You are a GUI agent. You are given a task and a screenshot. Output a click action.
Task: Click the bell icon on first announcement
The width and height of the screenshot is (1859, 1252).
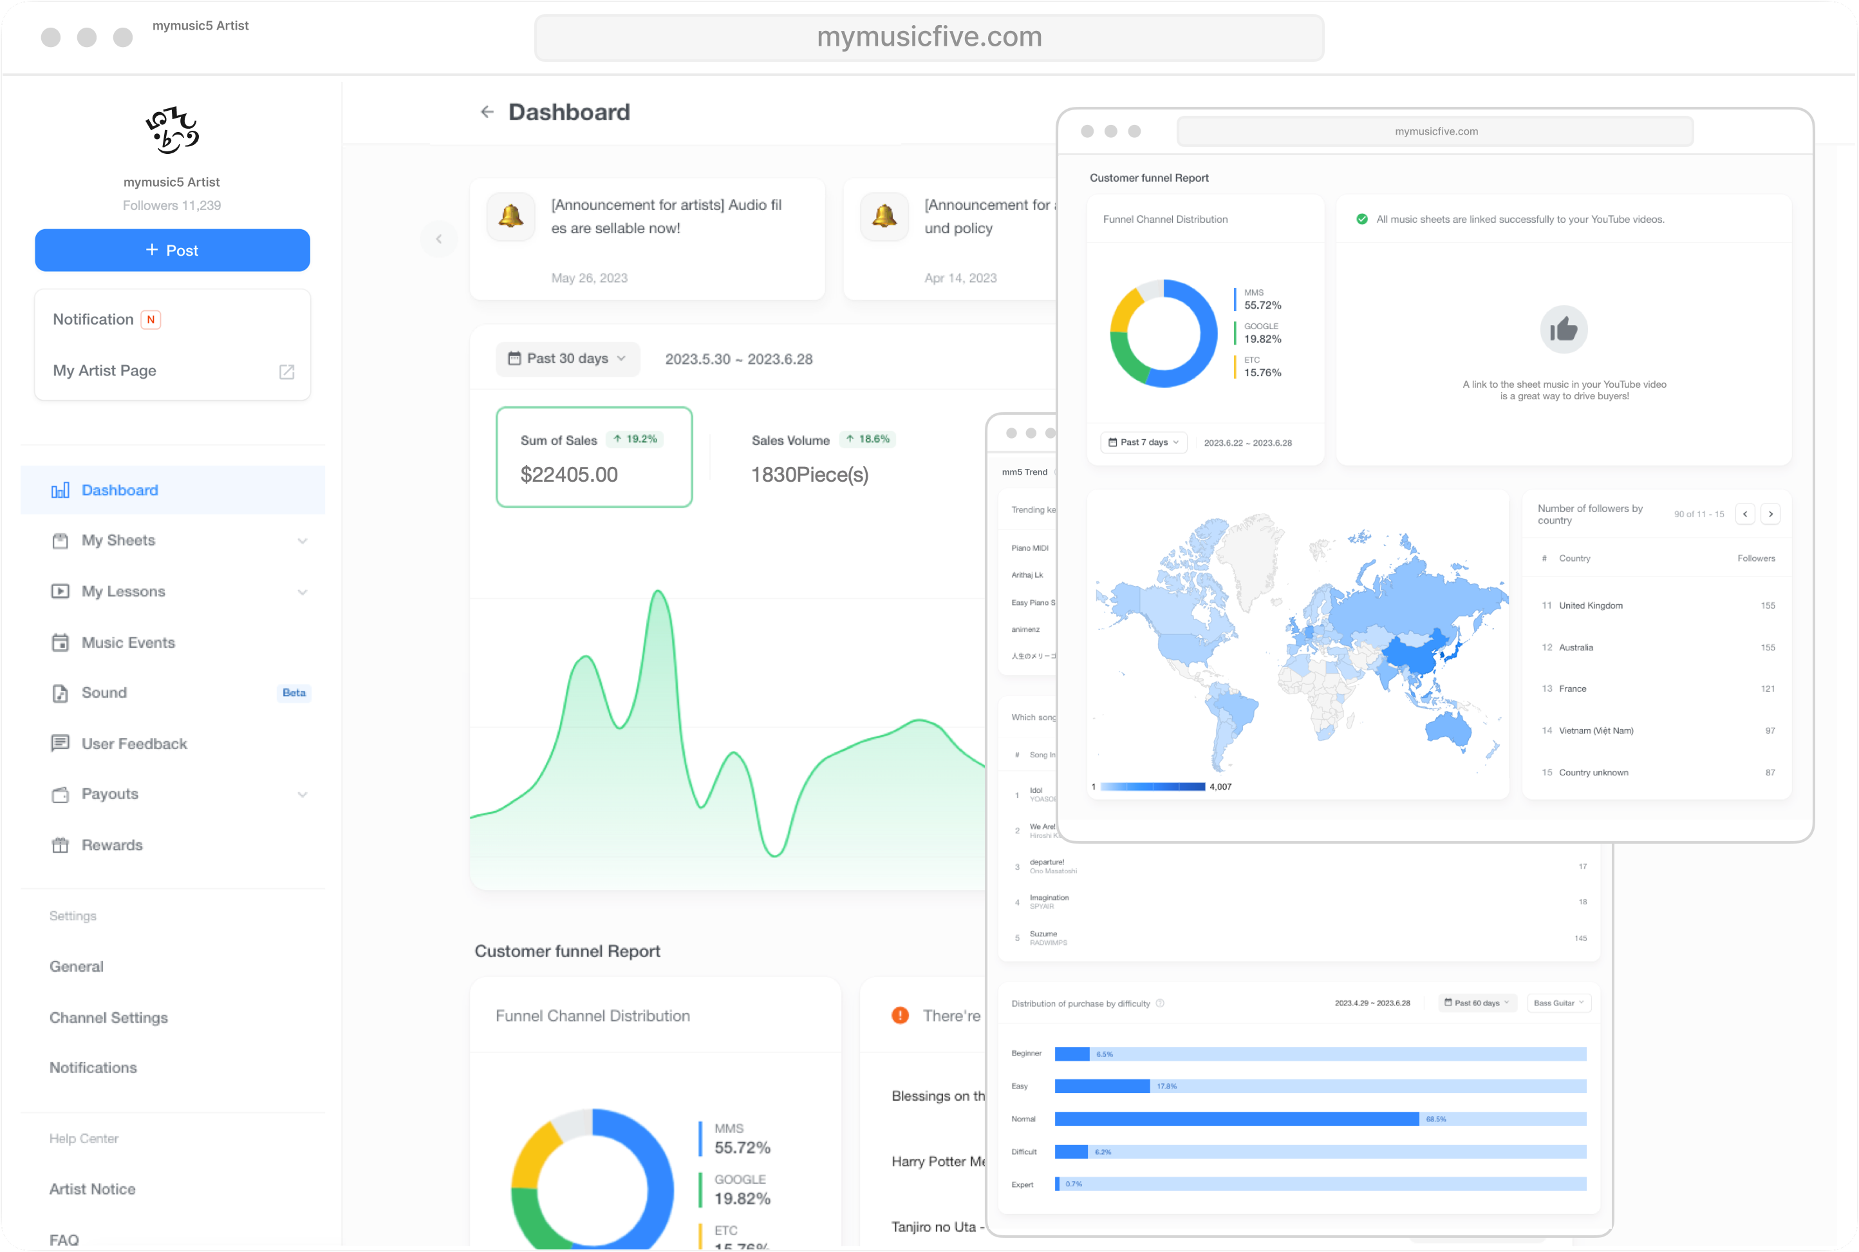[510, 216]
